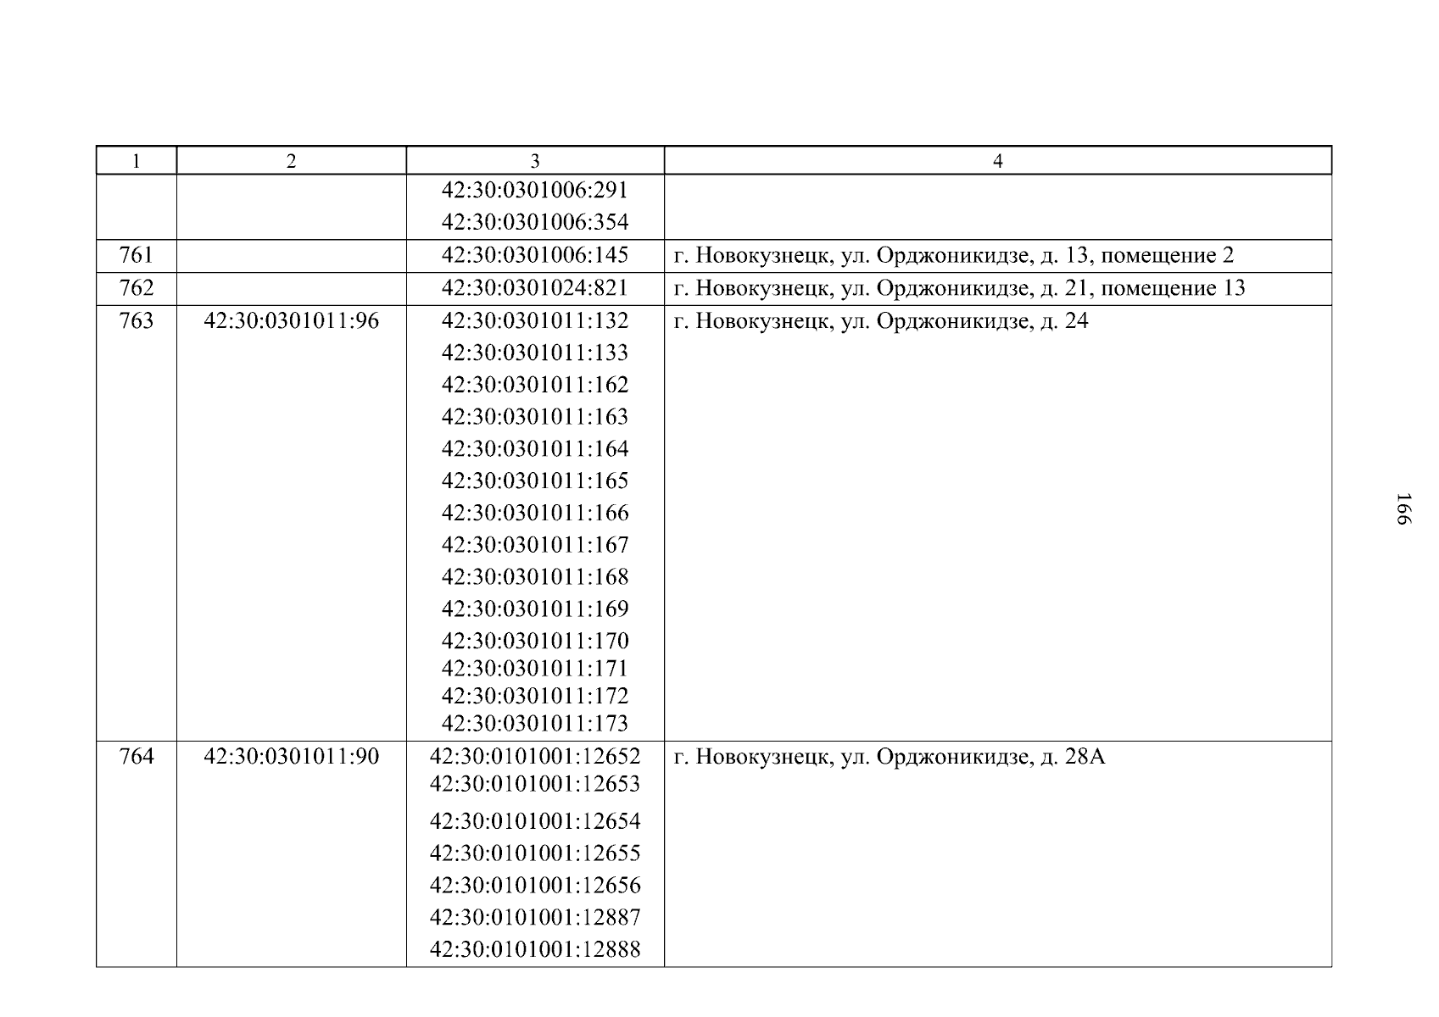This screenshot has height=1017, width=1439.
Task: Click the value 42:30:0301006:291
Action: click(x=535, y=190)
